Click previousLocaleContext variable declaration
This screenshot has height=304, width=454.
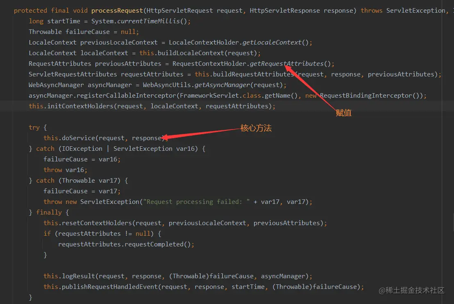[119, 42]
